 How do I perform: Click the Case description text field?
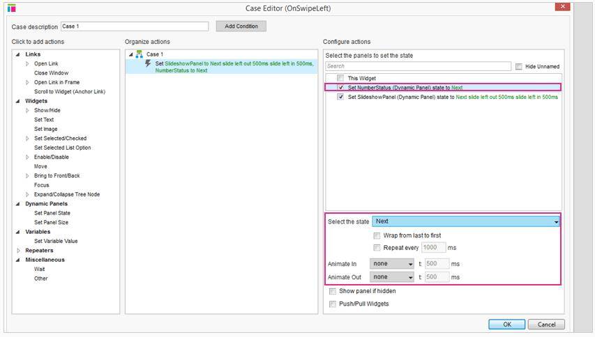click(x=134, y=26)
